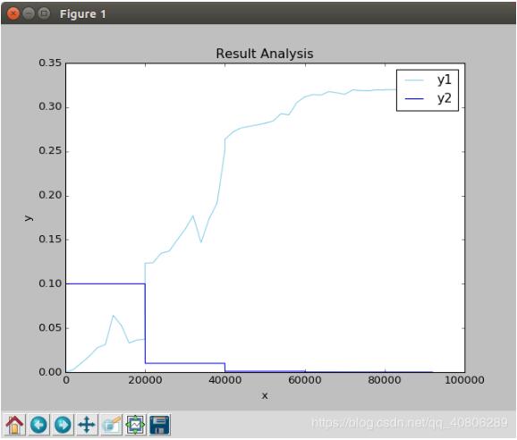
Task: Click the 20000 x-axis tick label
Action: pyautogui.click(x=146, y=380)
